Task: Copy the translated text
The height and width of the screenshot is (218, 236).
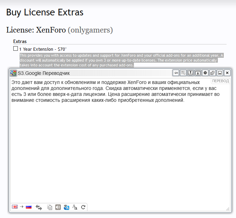Action: point(50,207)
